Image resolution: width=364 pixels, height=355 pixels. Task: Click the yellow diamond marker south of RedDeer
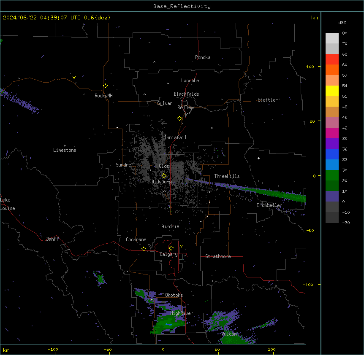(x=180, y=118)
